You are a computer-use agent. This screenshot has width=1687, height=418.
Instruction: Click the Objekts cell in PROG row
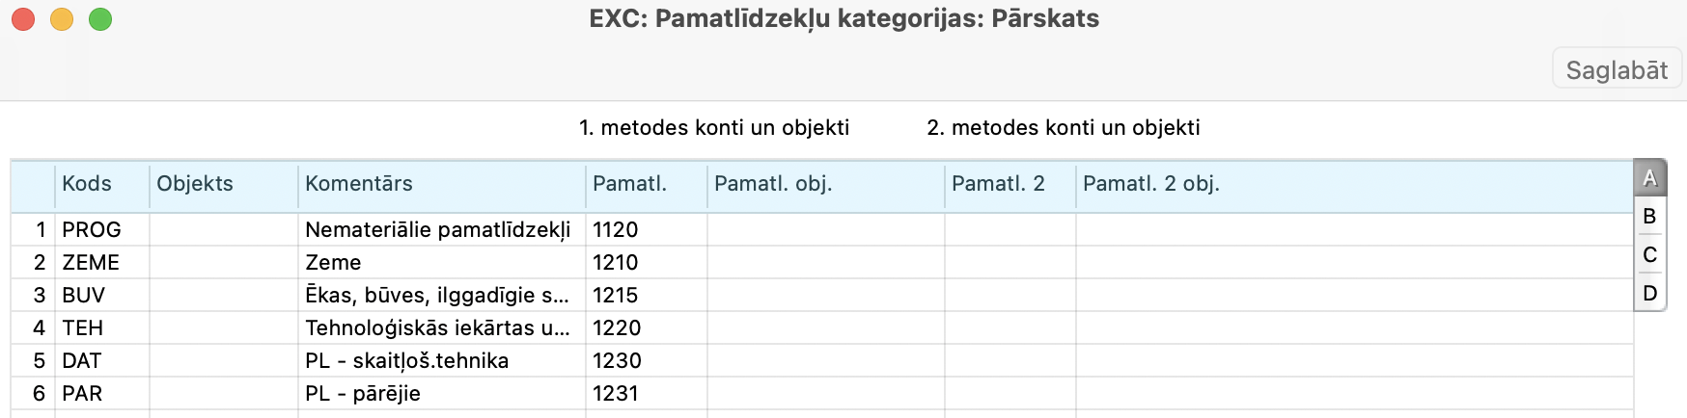(223, 230)
